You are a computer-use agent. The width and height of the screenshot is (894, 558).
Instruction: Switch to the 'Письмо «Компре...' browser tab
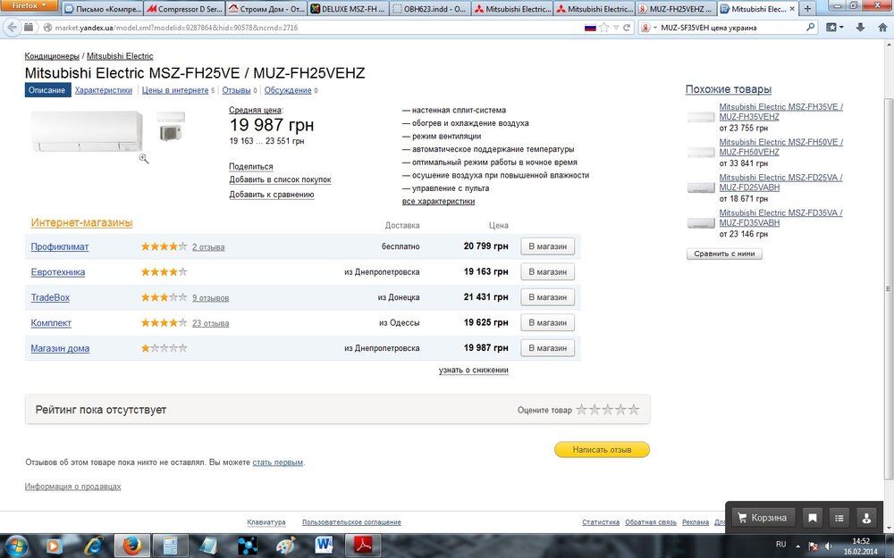pyautogui.click(x=103, y=9)
